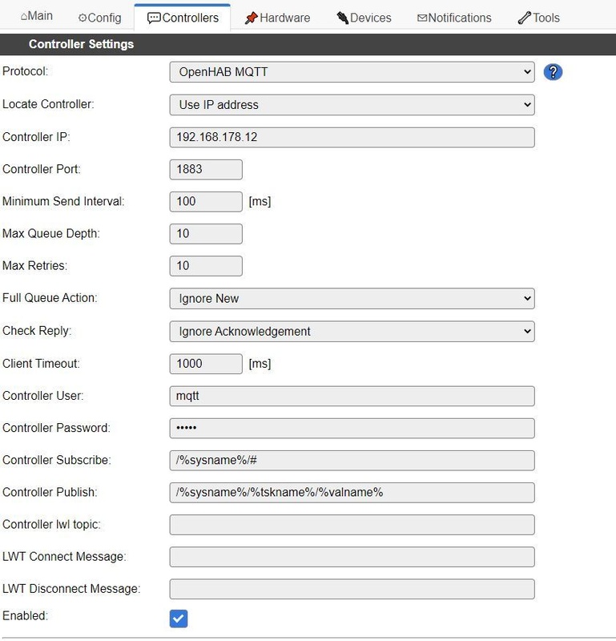616x641 pixels.
Task: Click the Controller User field
Action: (x=352, y=396)
